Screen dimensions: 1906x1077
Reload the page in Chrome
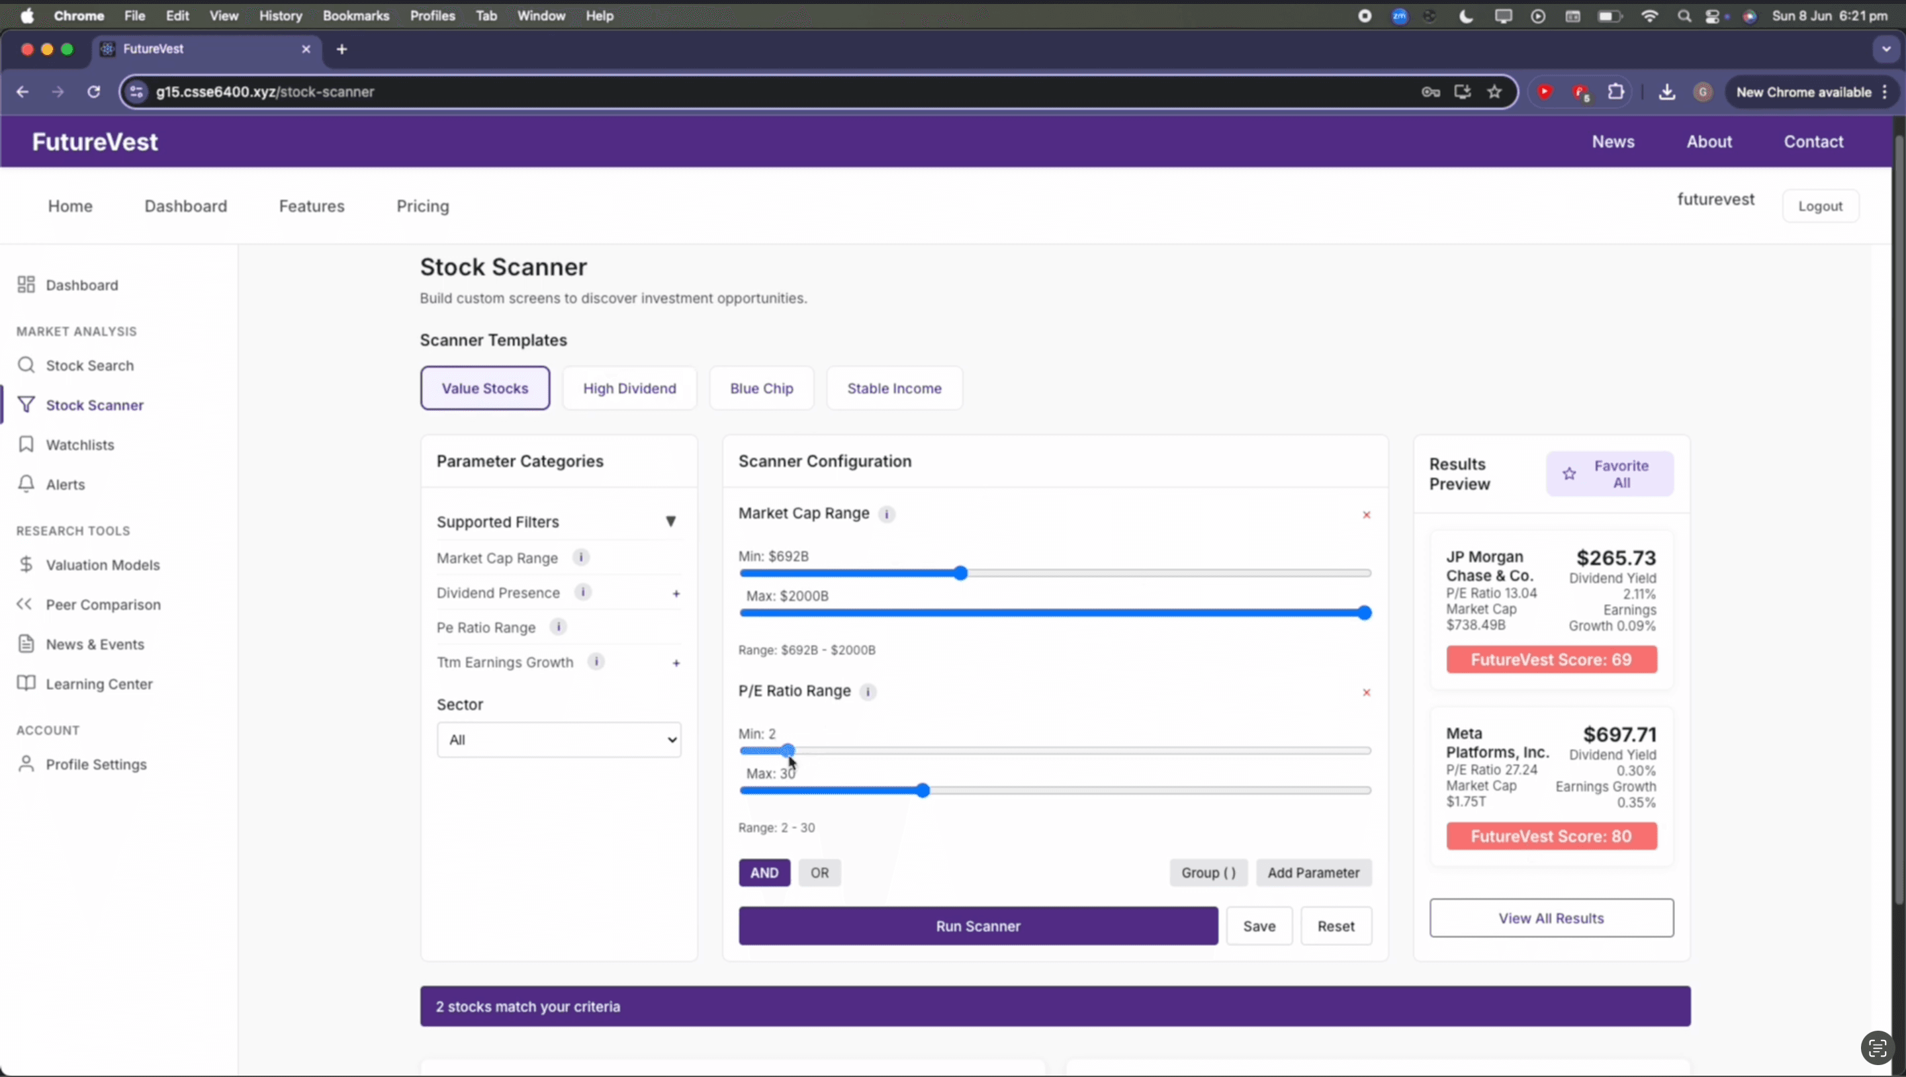pos(94,92)
